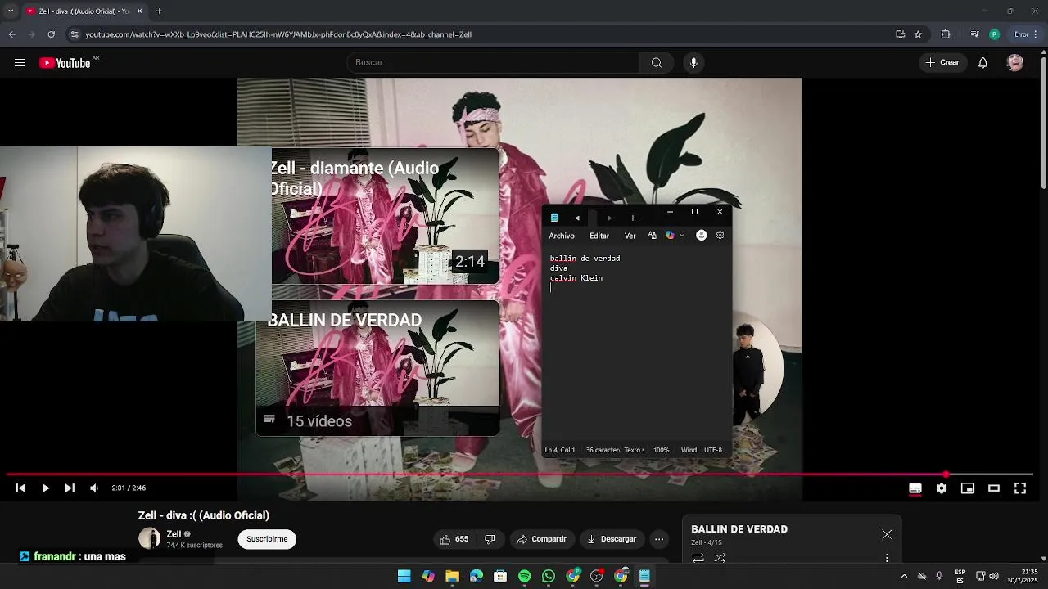Open Ver menu in Notepad

630,236
